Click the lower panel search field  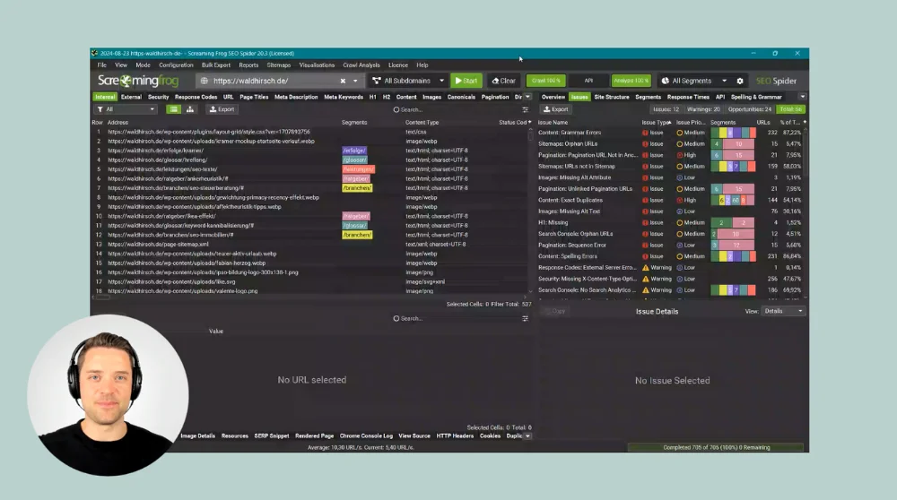pos(455,319)
